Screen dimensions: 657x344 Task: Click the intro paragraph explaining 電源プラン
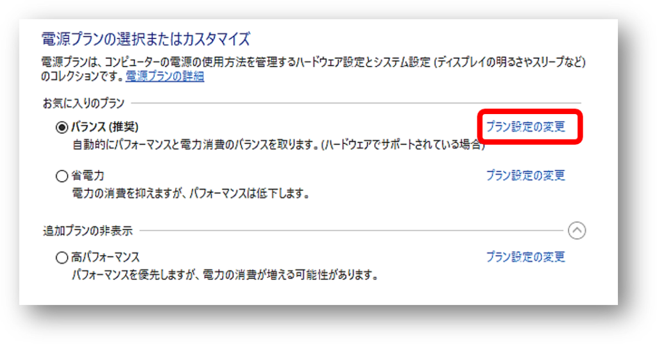(x=313, y=69)
